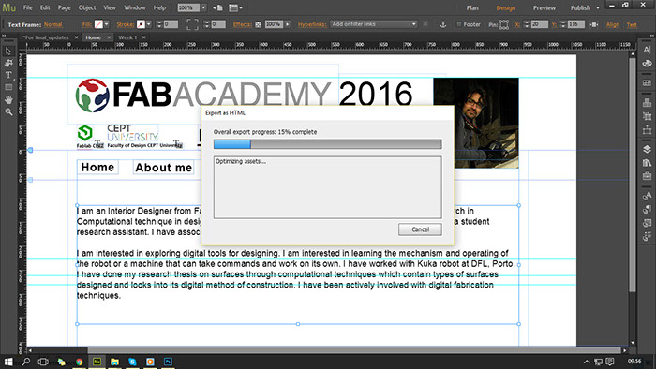The width and height of the screenshot is (656, 369).
Task: Open the Swatches palette panel icon
Action: tap(647, 64)
